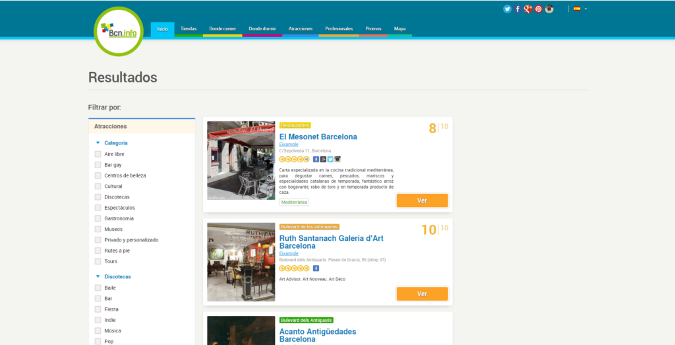
Task: Enable the Cultural category filter
Action: coord(98,187)
